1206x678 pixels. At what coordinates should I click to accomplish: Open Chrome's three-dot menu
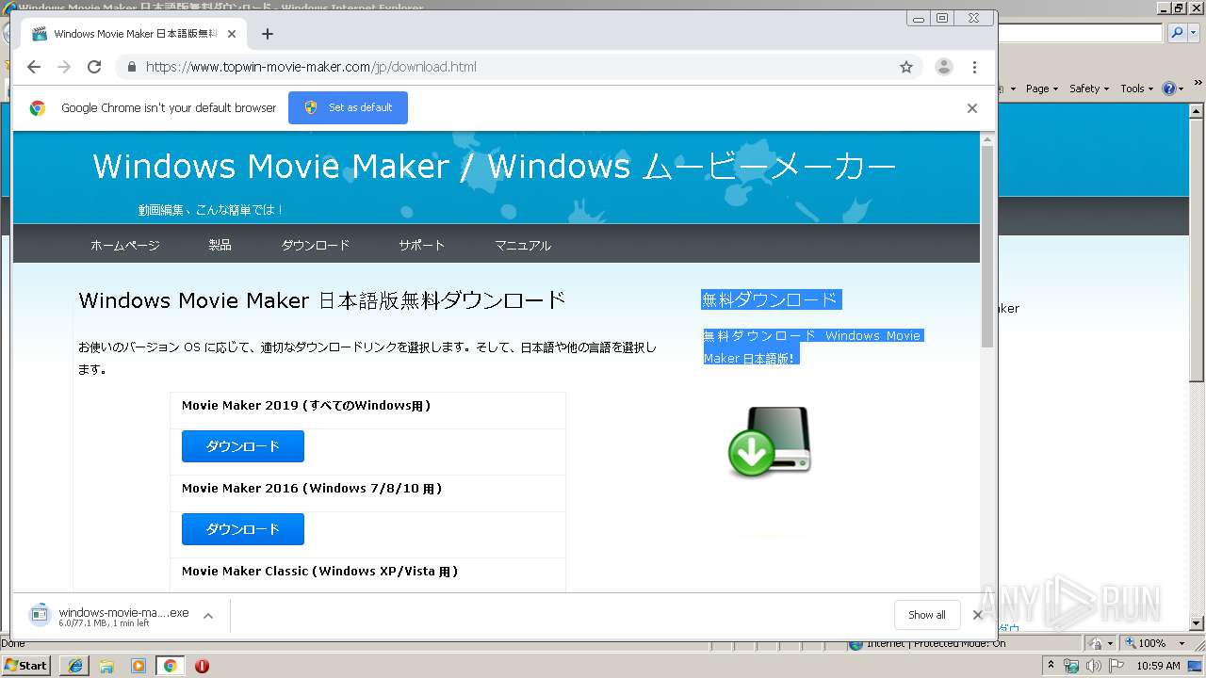click(974, 67)
